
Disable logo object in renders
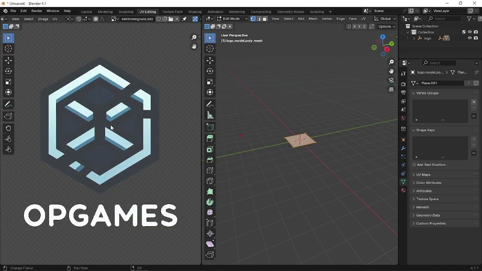point(476,38)
